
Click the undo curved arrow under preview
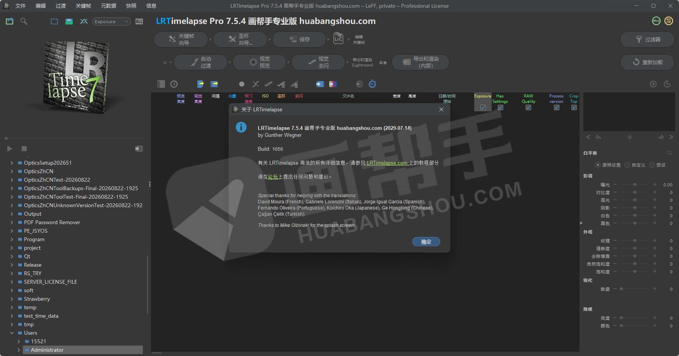pos(598,137)
